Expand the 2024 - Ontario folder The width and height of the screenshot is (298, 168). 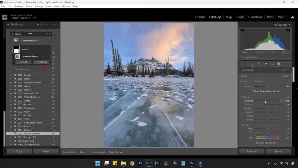(x=11, y=126)
